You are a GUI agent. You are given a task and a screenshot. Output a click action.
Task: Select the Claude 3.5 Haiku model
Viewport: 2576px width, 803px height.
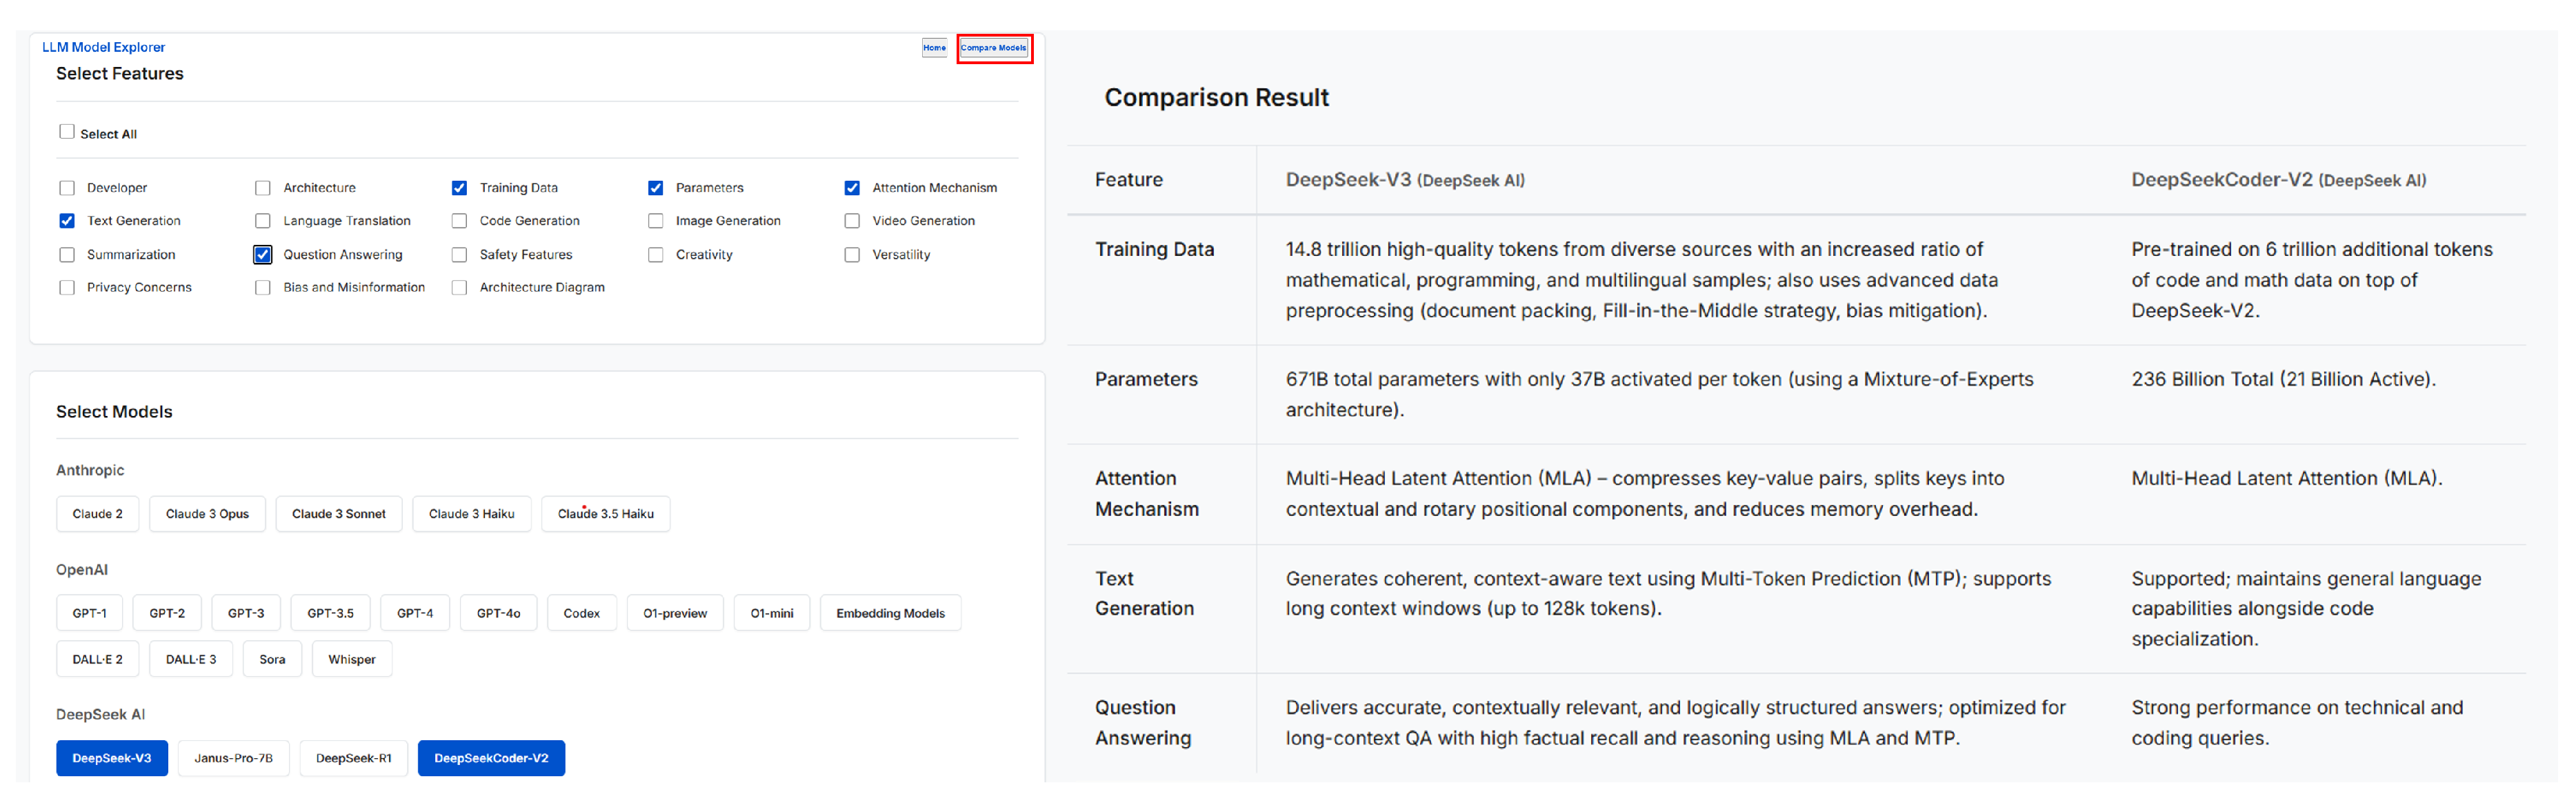(605, 513)
